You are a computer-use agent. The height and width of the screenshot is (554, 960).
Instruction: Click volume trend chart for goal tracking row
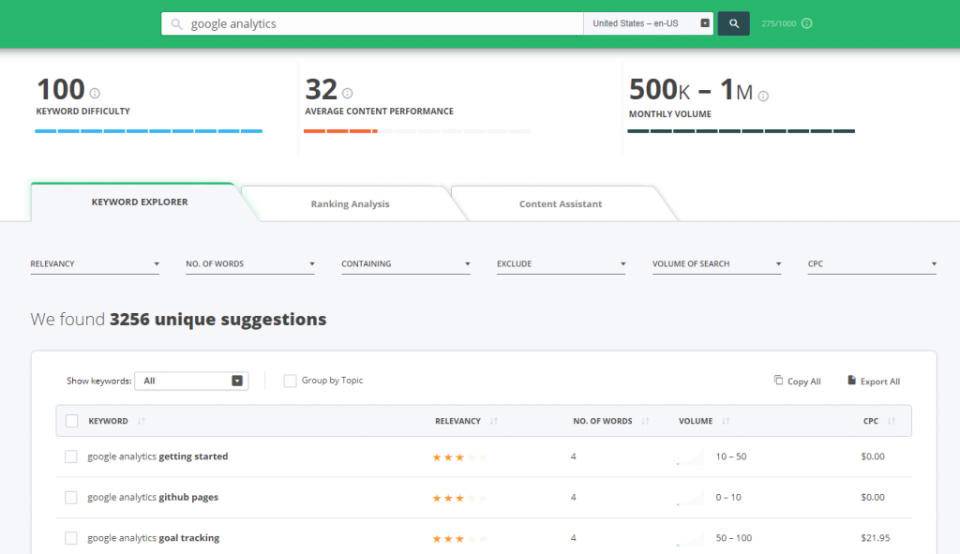[x=690, y=539]
